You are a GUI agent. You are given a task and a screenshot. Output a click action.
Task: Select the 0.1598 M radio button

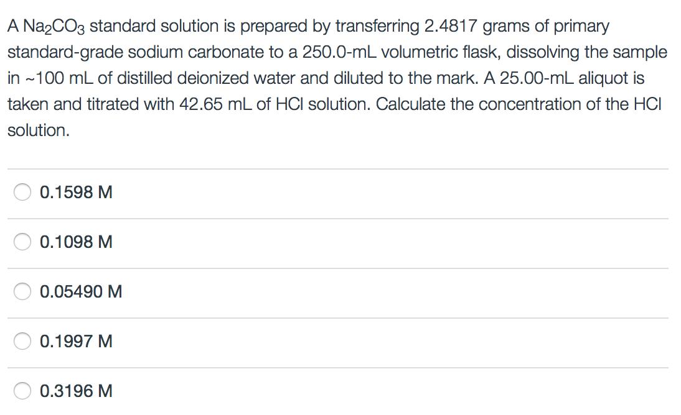pos(22,192)
